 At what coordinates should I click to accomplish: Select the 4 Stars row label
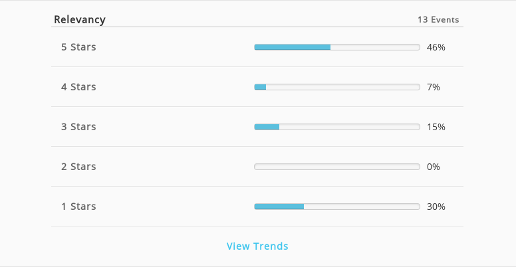[78, 87]
